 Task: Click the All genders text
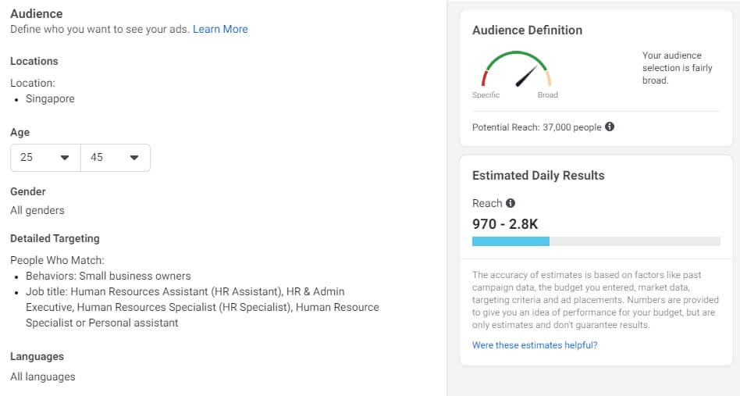37,211
